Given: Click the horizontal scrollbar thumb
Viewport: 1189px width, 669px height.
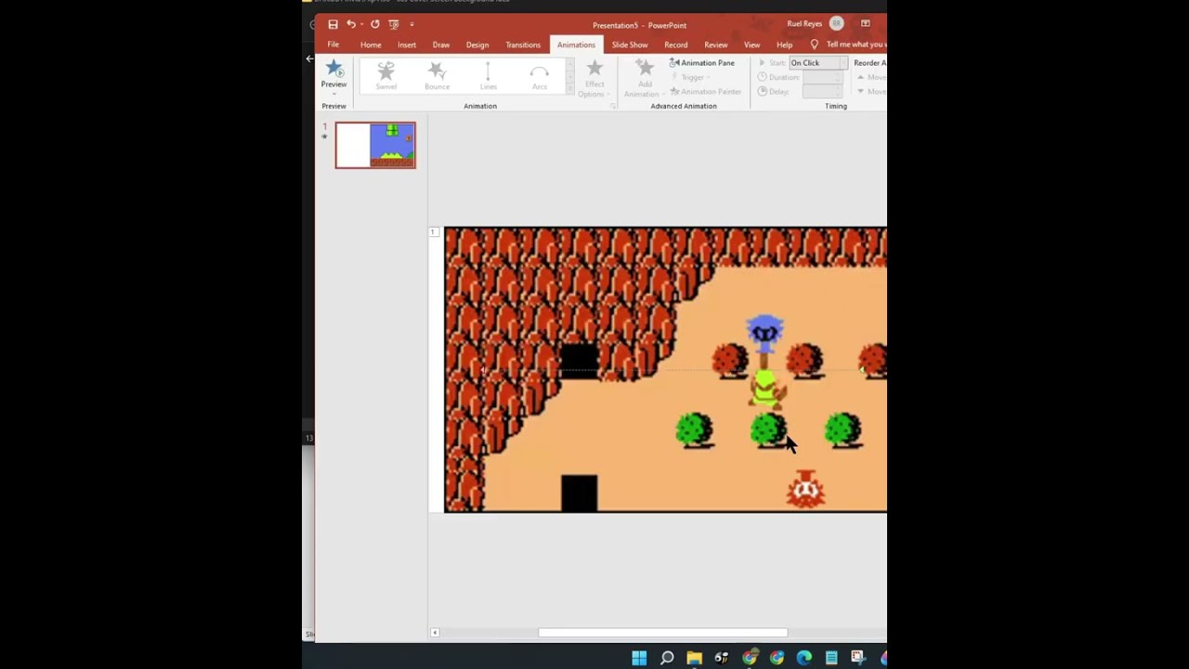Looking at the screenshot, I should (x=662, y=633).
